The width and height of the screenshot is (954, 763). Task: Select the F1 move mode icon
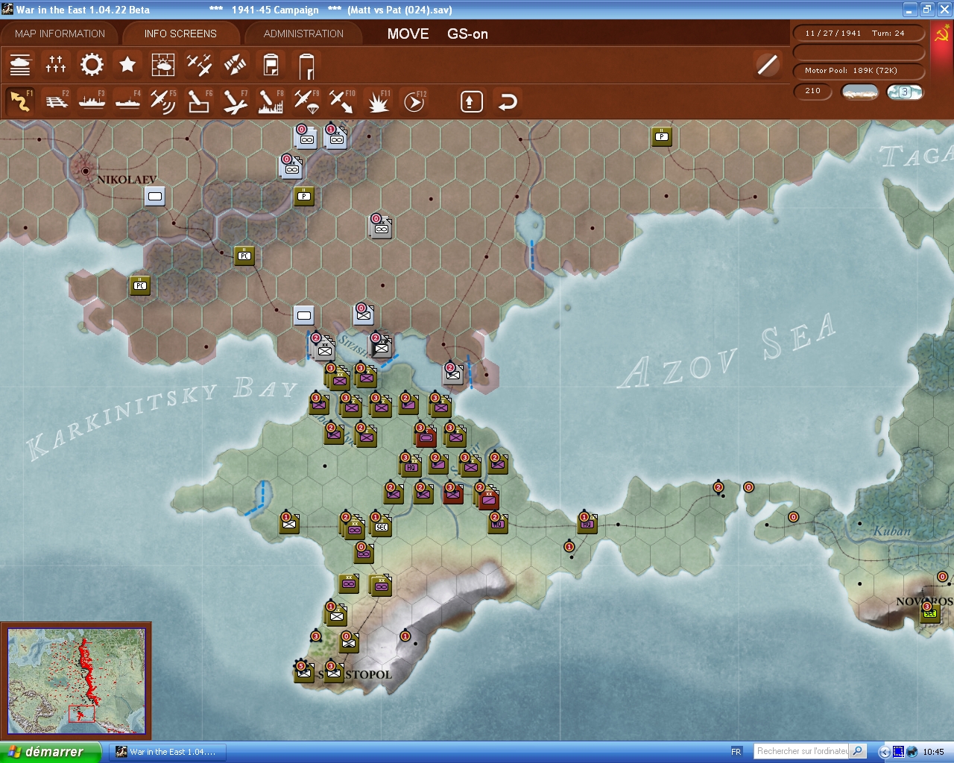tap(20, 101)
